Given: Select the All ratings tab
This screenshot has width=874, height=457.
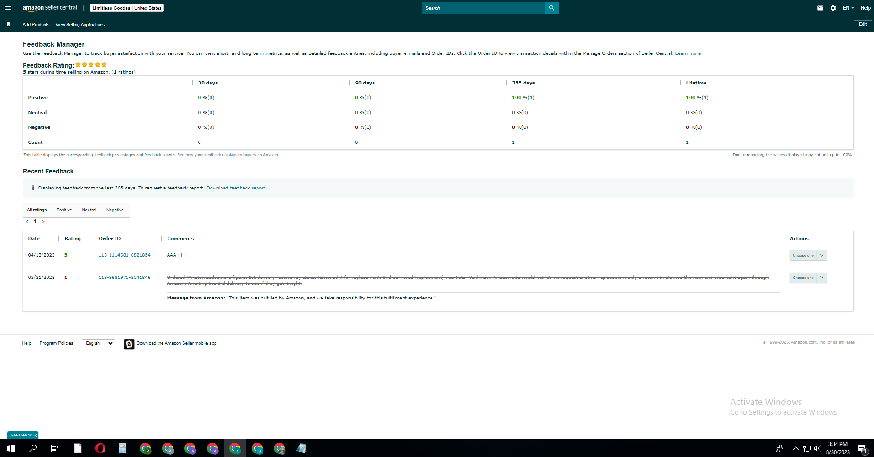Looking at the screenshot, I should 37,210.
